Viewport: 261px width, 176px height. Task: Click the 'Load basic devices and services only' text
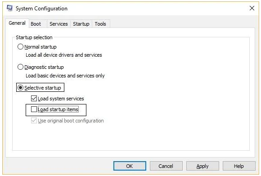click(x=65, y=76)
